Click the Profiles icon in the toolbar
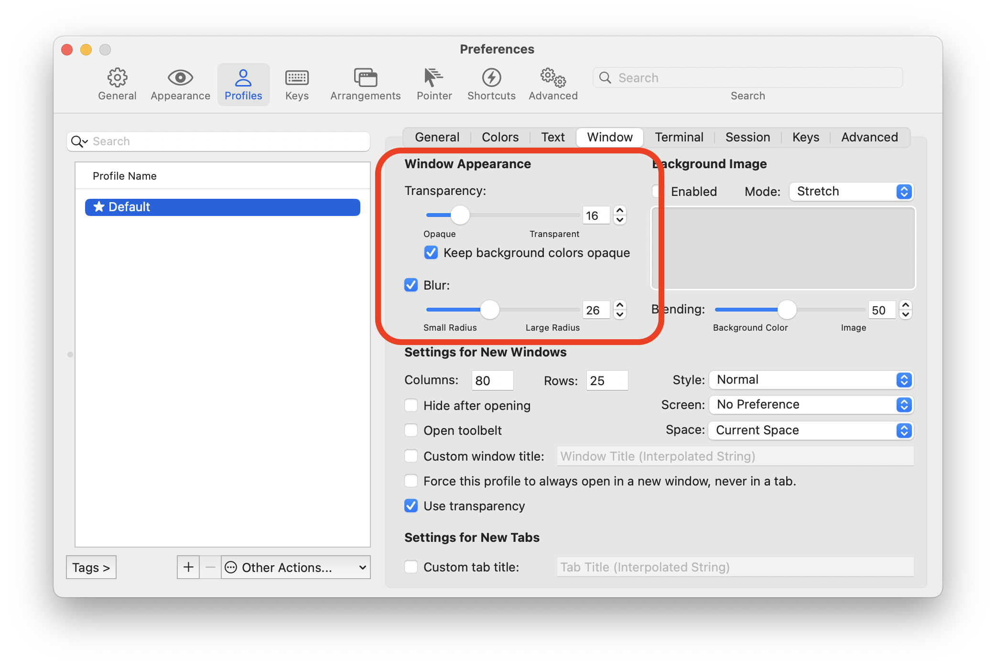 tap(243, 84)
